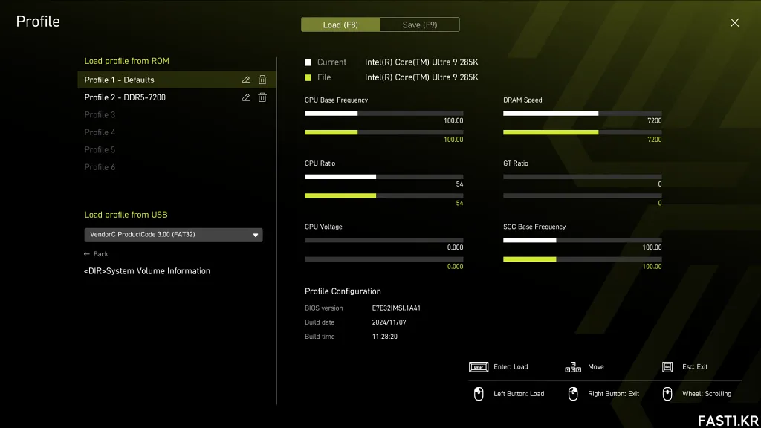
Task: Click the white Current legend swatch
Action: tap(308, 62)
